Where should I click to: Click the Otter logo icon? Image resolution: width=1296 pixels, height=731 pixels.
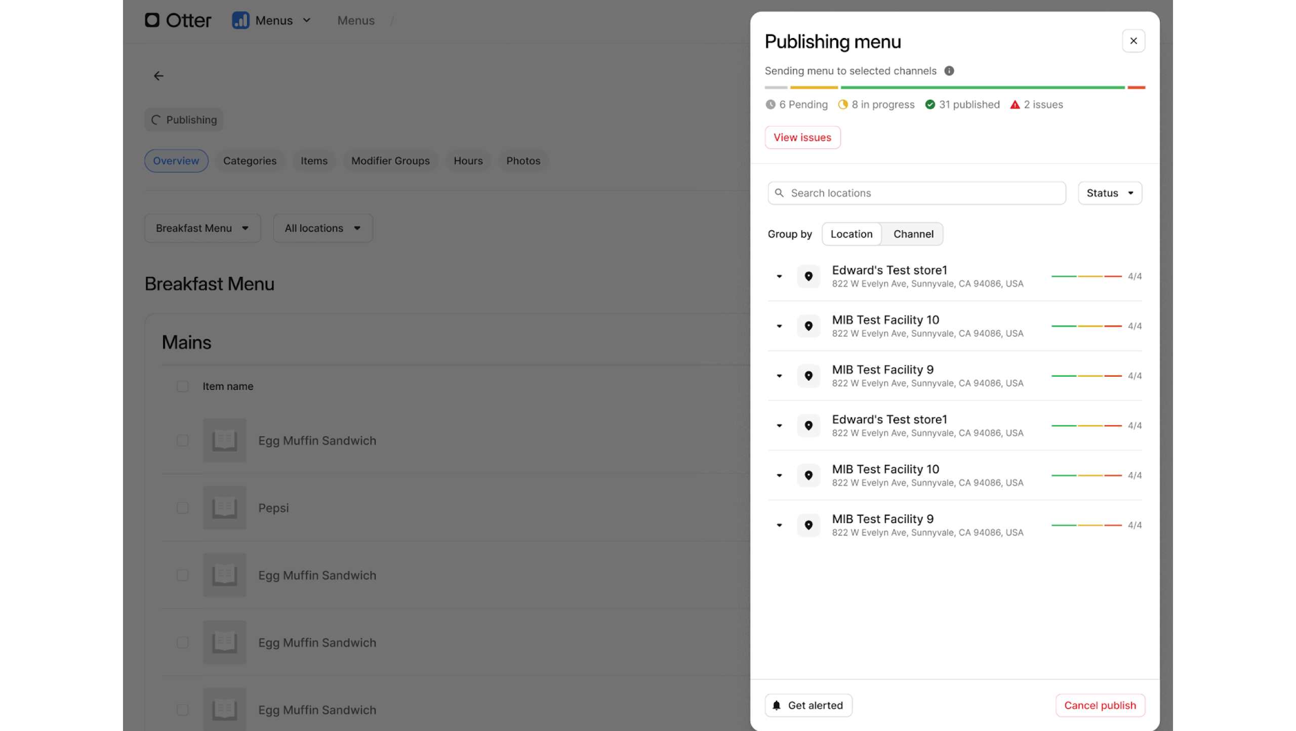point(152,20)
